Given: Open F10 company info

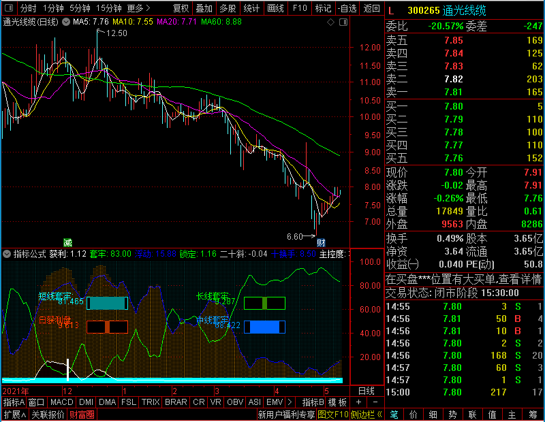Looking at the screenshot, I should [x=300, y=8].
